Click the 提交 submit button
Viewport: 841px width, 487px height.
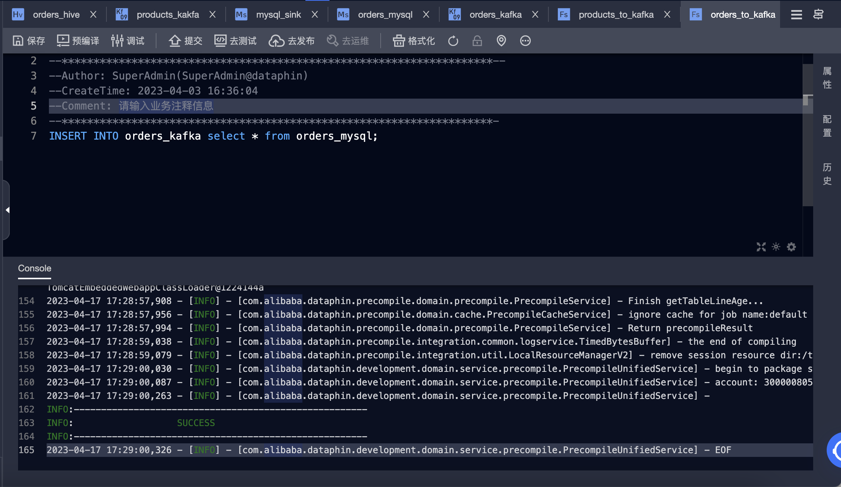[185, 41]
